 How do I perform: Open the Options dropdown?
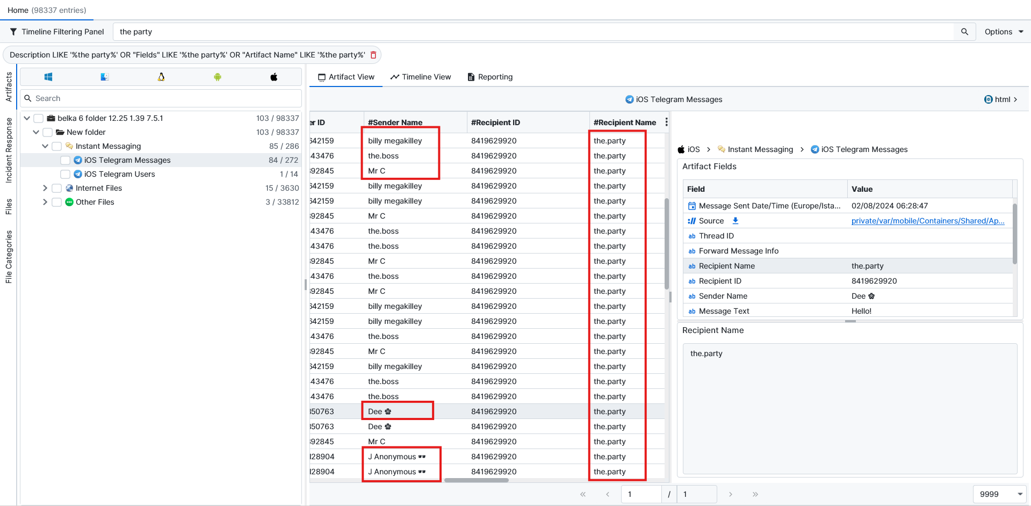1004,32
